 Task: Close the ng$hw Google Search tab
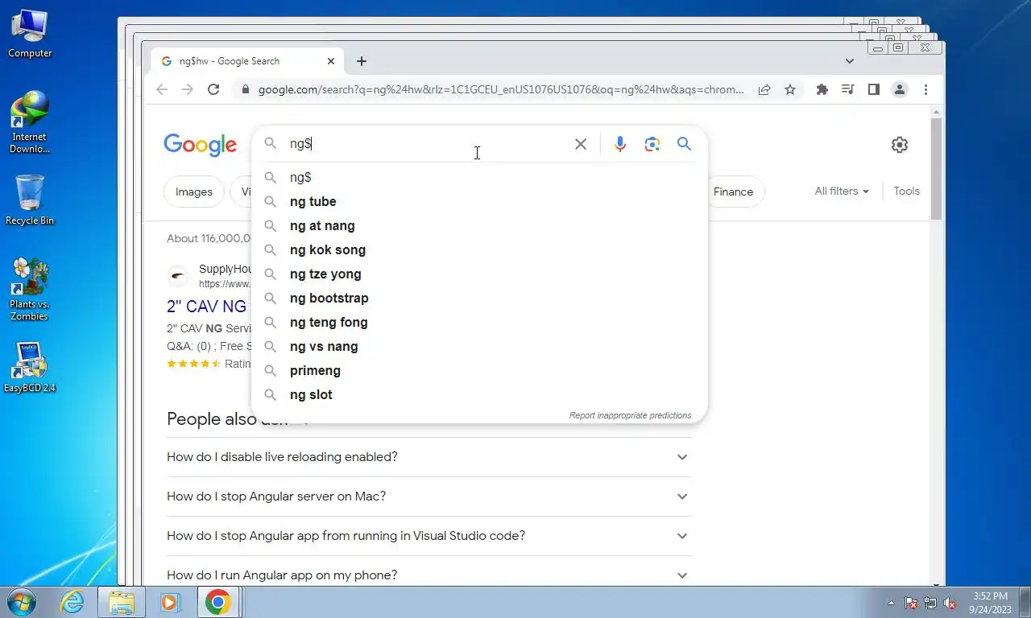(x=331, y=61)
